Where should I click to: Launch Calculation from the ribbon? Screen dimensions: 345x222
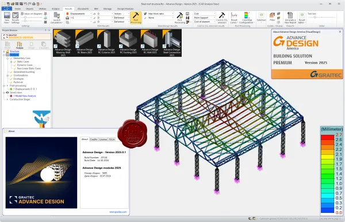[56, 18]
